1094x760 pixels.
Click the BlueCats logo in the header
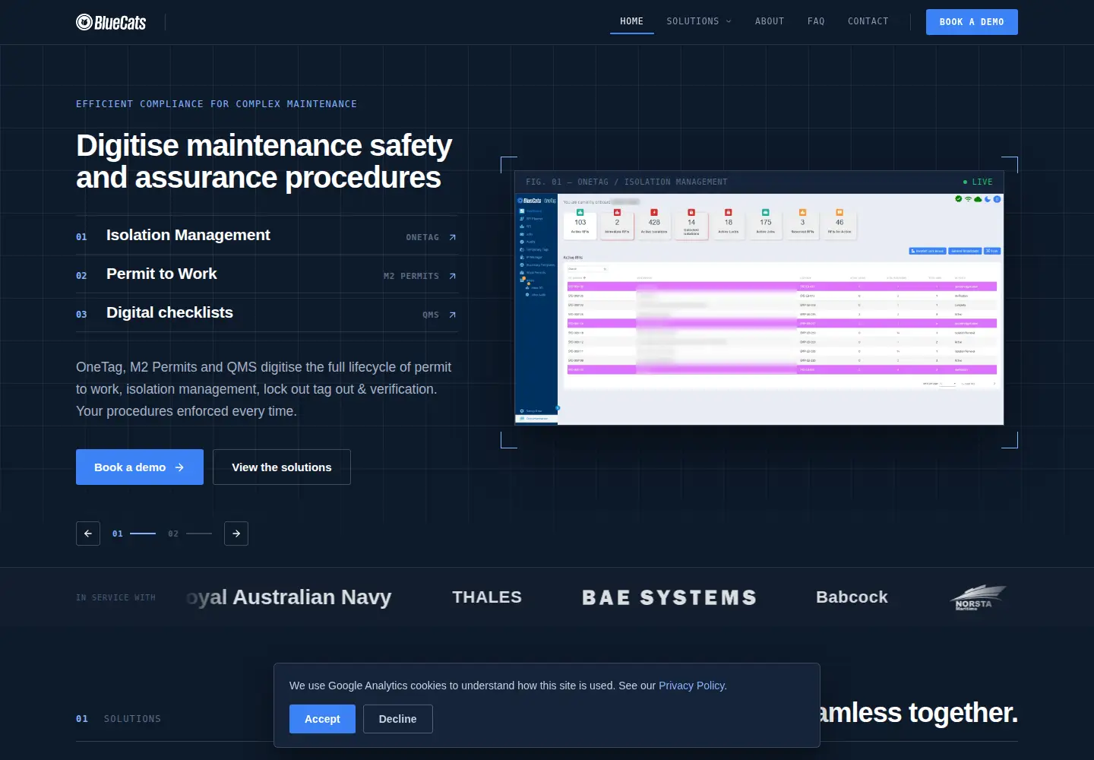(x=111, y=22)
